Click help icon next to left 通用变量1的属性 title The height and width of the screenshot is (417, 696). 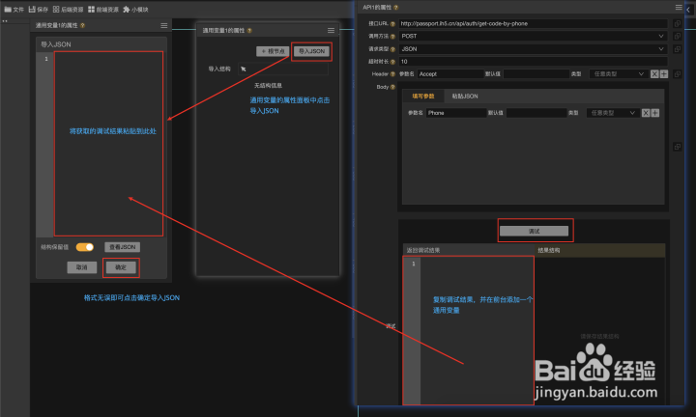(x=82, y=26)
